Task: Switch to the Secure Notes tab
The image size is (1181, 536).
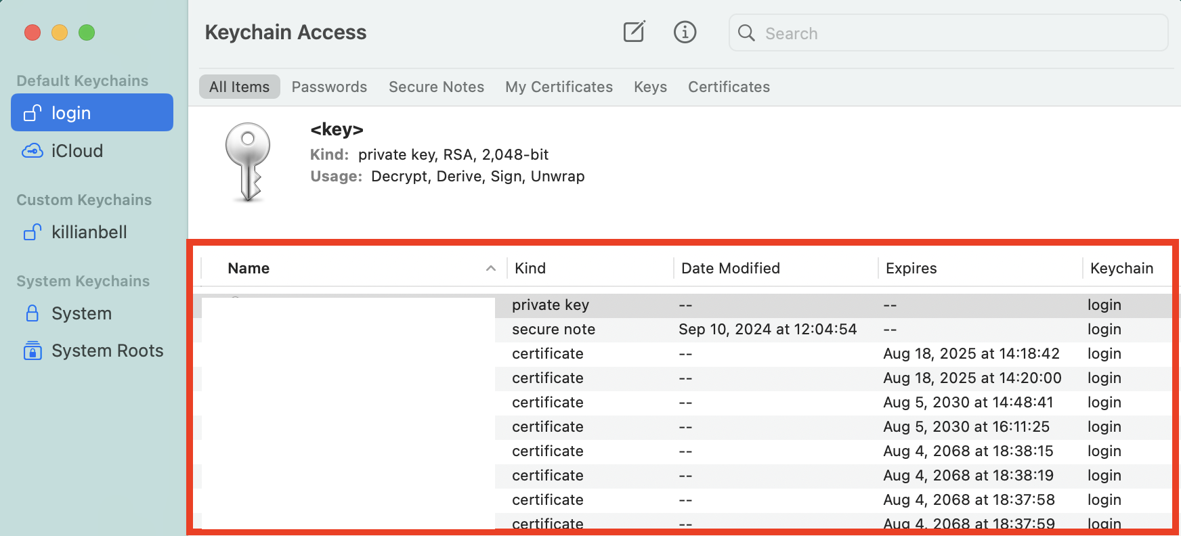Action: 436,87
